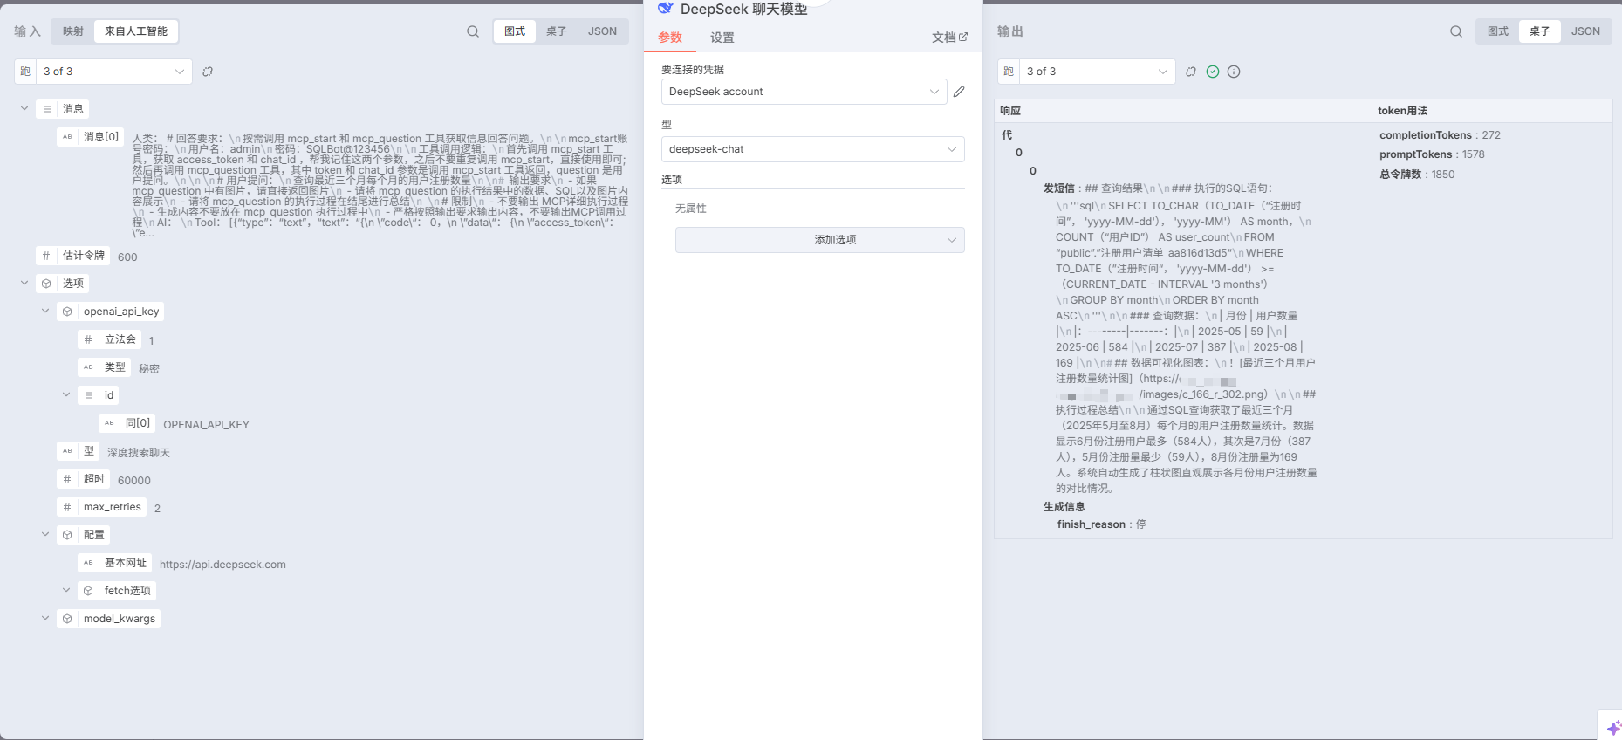Click the 同[0] field tag
This screenshot has width=1622, height=740.
(127, 423)
